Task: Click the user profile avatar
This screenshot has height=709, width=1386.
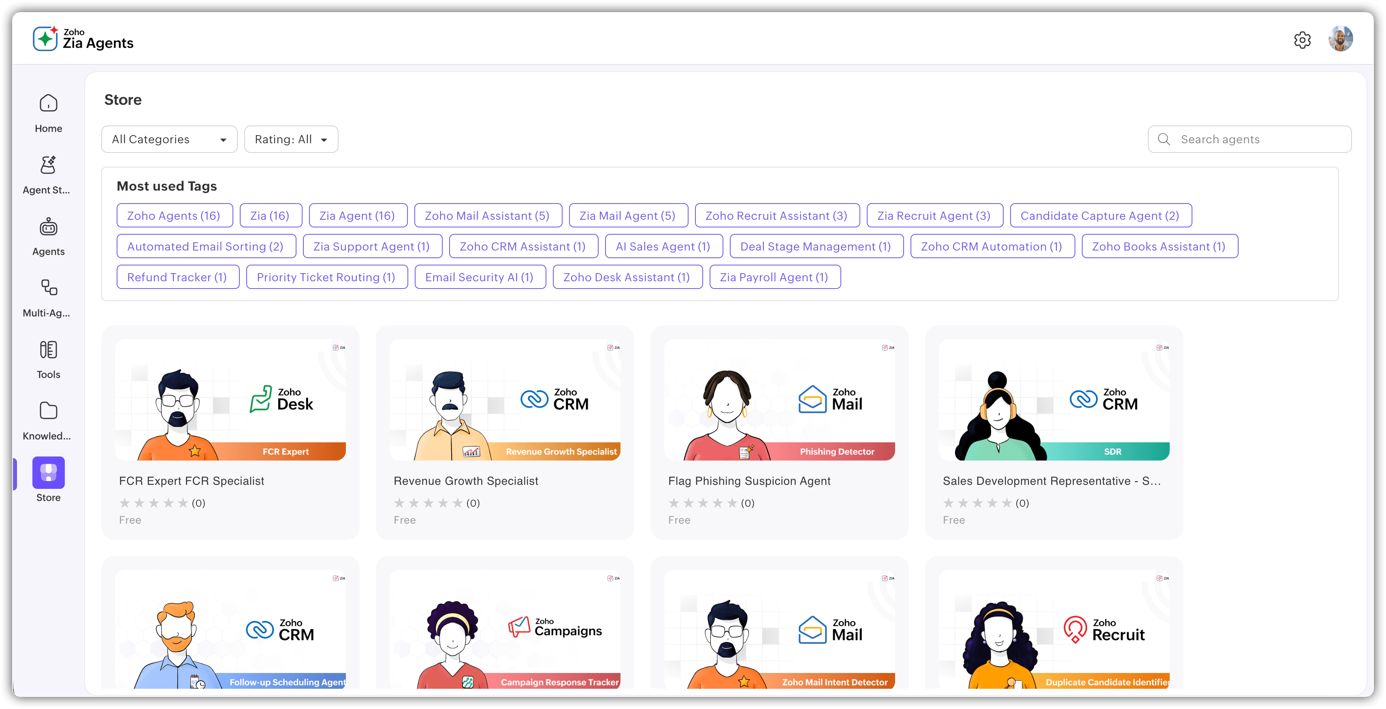Action: coord(1340,39)
